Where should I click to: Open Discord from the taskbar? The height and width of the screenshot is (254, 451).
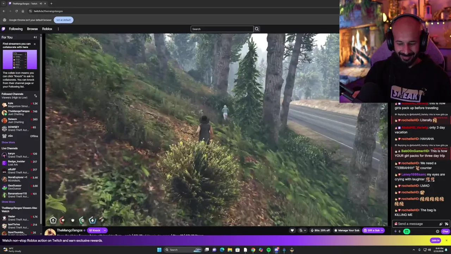277,250
